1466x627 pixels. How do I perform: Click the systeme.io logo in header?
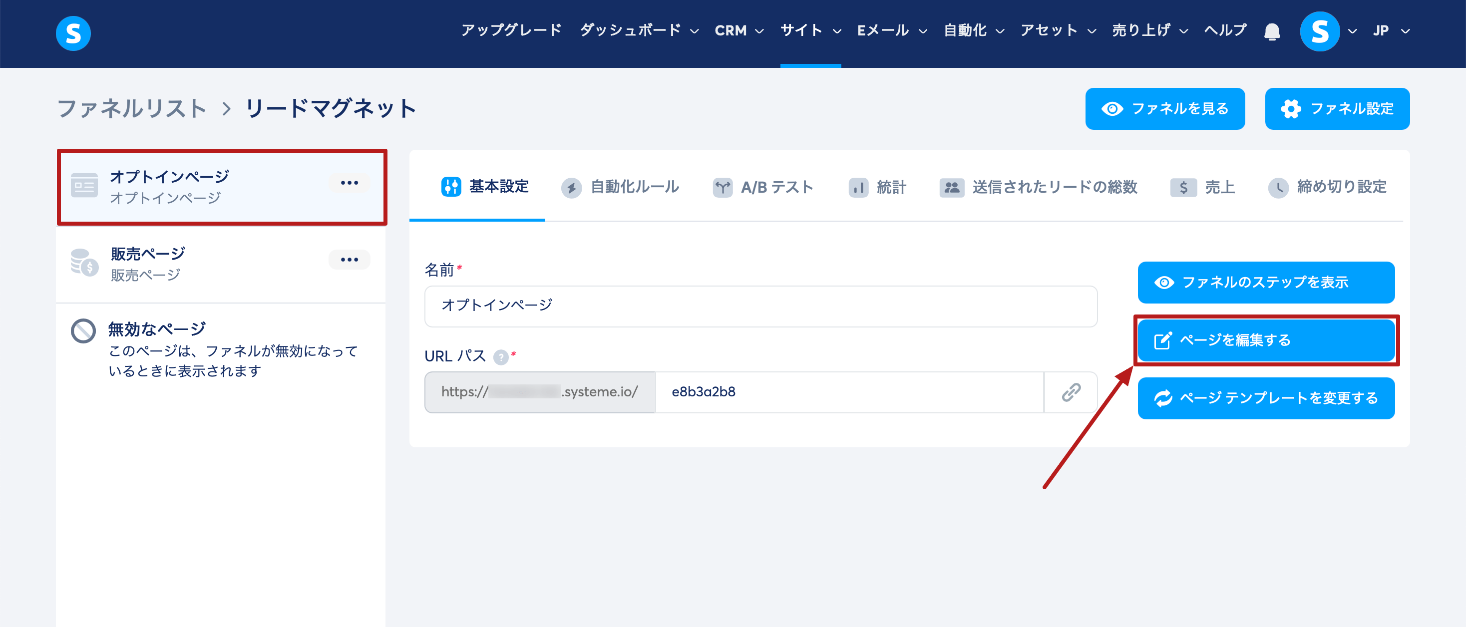tap(73, 33)
